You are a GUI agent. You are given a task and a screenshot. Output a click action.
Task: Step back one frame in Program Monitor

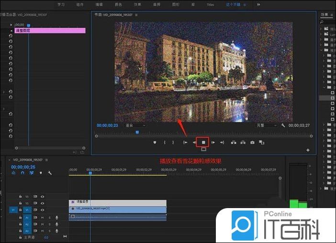[x=194, y=142]
